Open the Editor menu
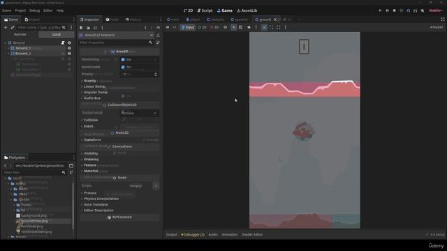Viewport: 447px width, 251px height. click(x=48, y=10)
